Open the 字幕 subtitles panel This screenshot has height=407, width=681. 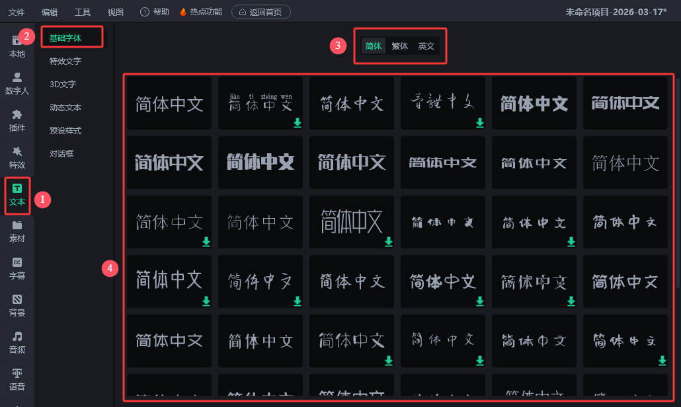[17, 268]
